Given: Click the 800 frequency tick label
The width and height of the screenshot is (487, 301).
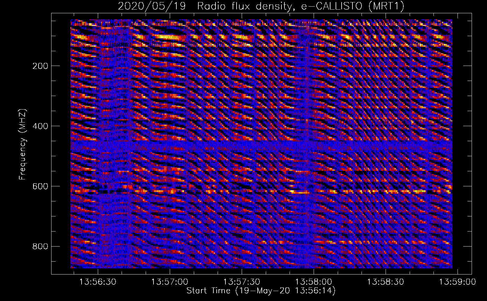Looking at the screenshot, I should coord(40,247).
